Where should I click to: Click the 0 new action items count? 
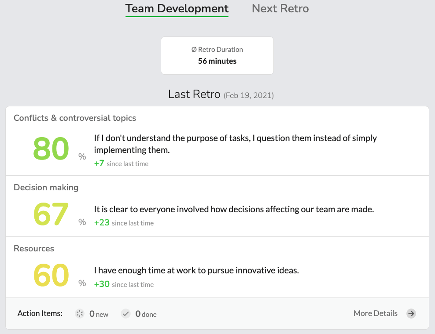tap(99, 314)
